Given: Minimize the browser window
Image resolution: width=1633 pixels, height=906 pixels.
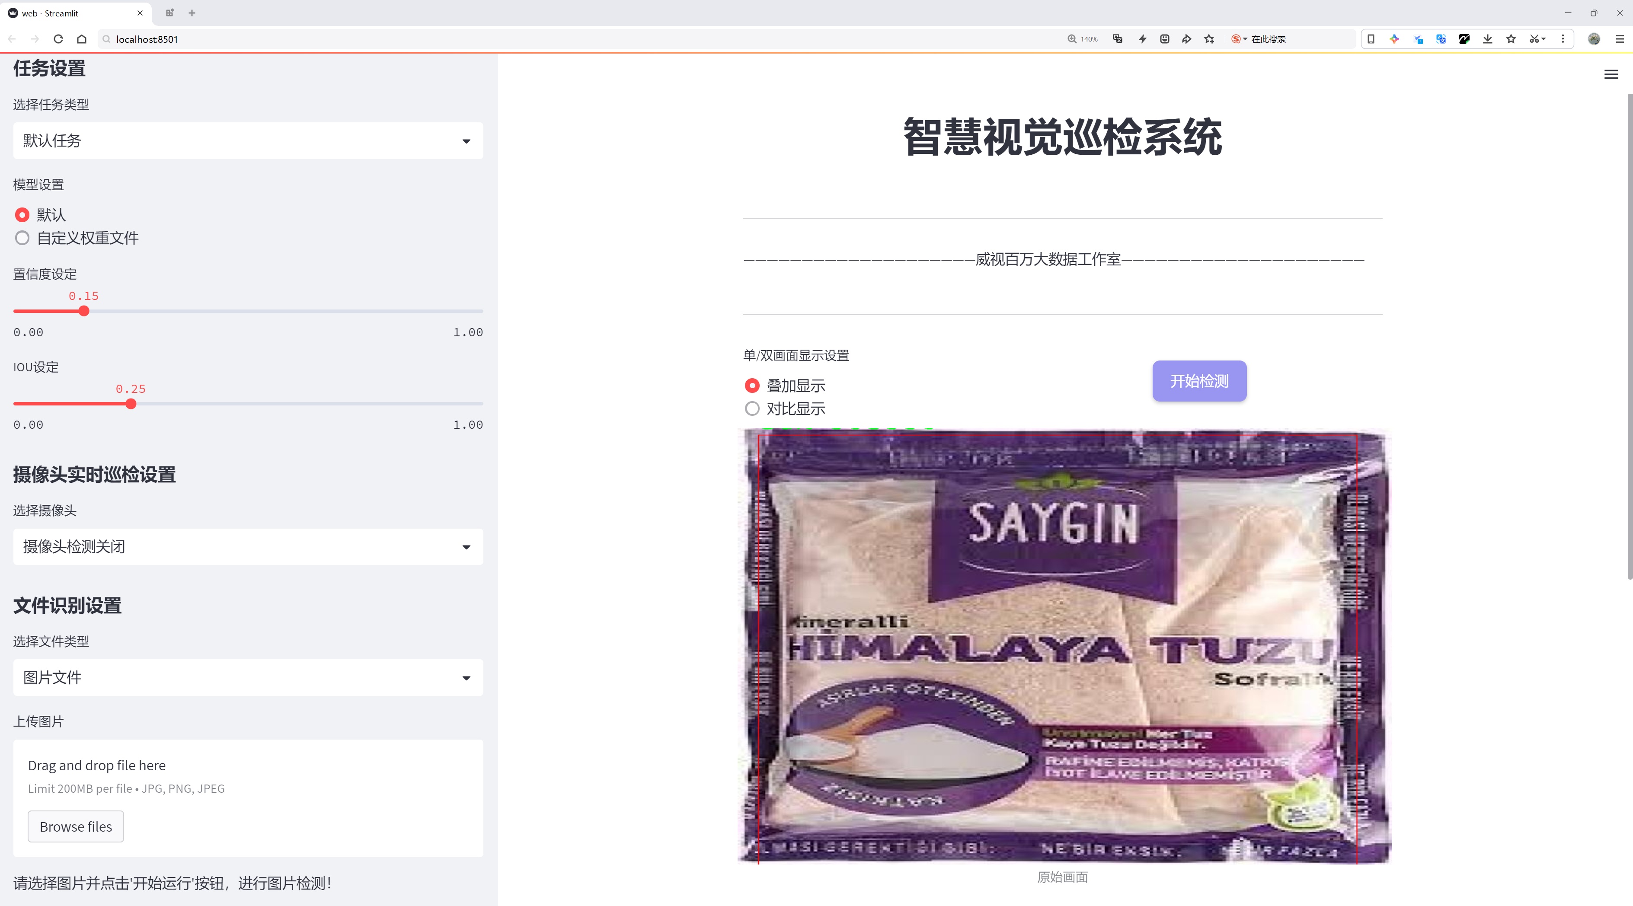Looking at the screenshot, I should coord(1568,13).
